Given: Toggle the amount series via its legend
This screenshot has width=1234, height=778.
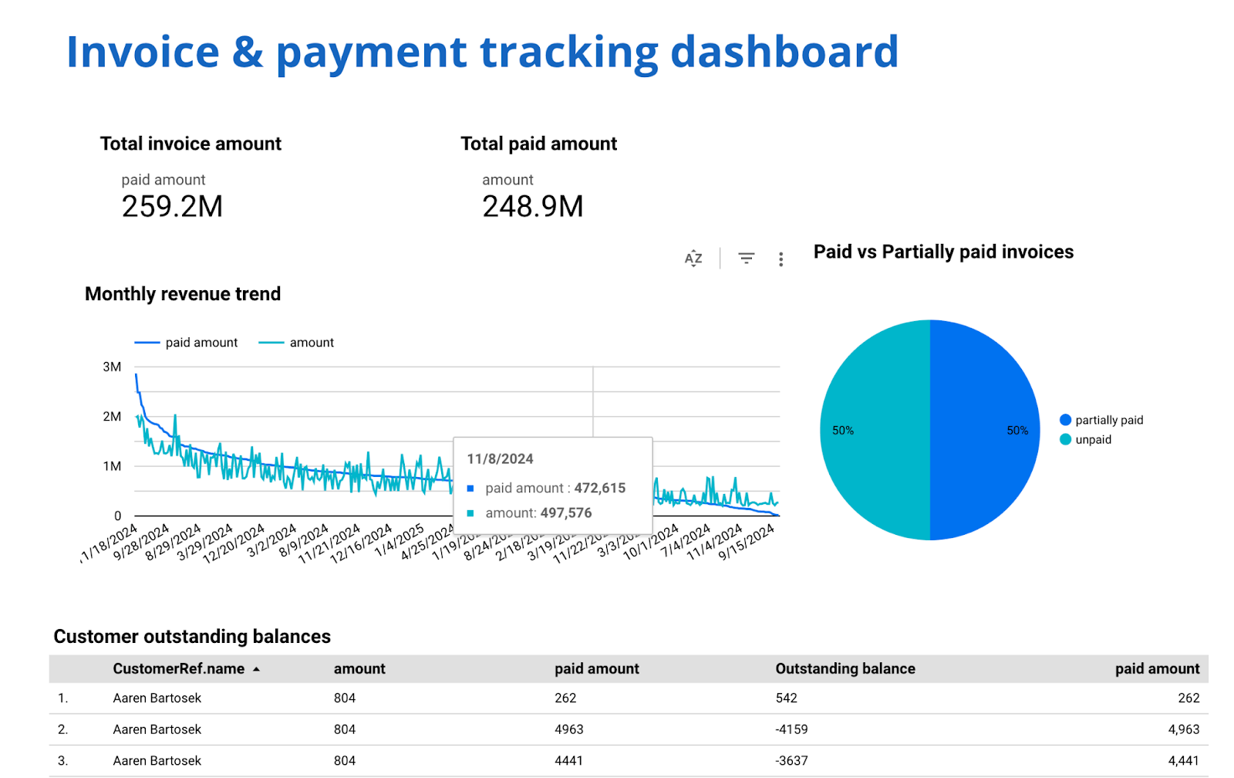Looking at the screenshot, I should pos(312,342).
